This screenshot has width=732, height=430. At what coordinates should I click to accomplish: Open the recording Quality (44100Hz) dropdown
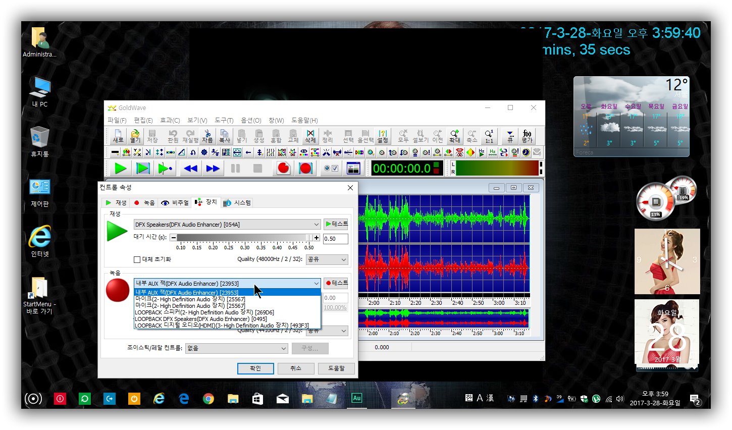(327, 331)
